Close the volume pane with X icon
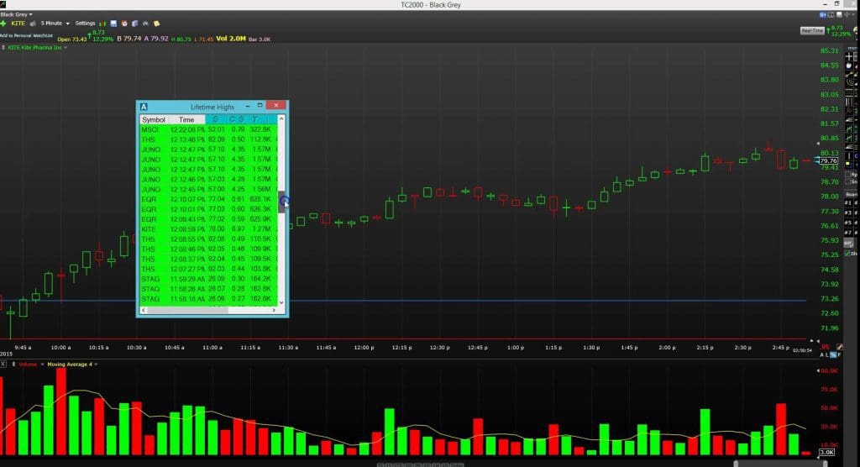This screenshot has width=860, height=467. pos(3,365)
